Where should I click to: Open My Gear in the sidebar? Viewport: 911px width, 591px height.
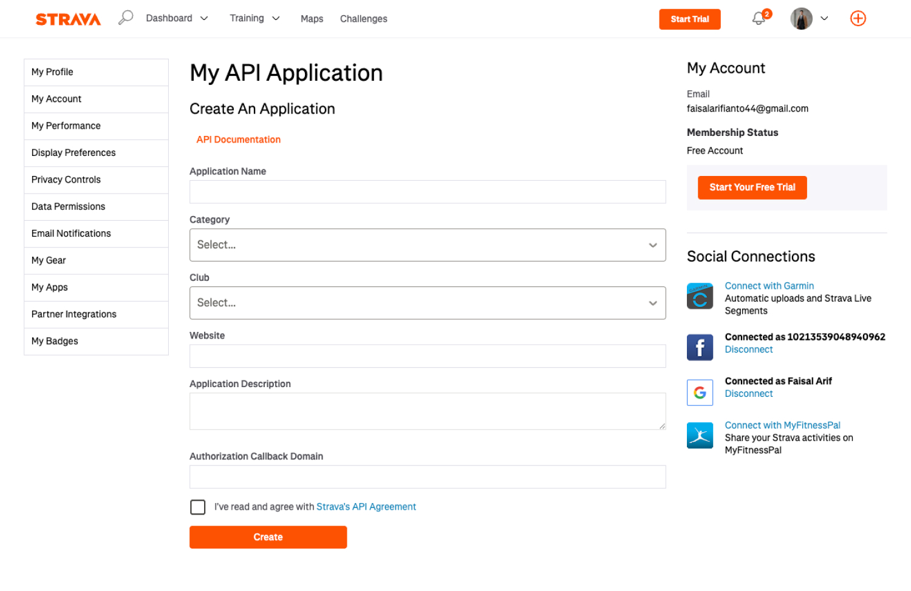(x=96, y=260)
